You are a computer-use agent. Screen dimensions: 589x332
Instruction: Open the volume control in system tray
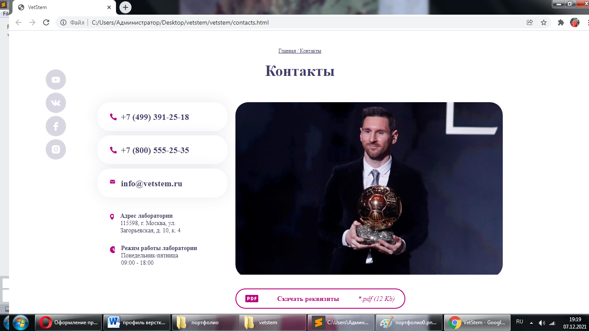(x=542, y=323)
